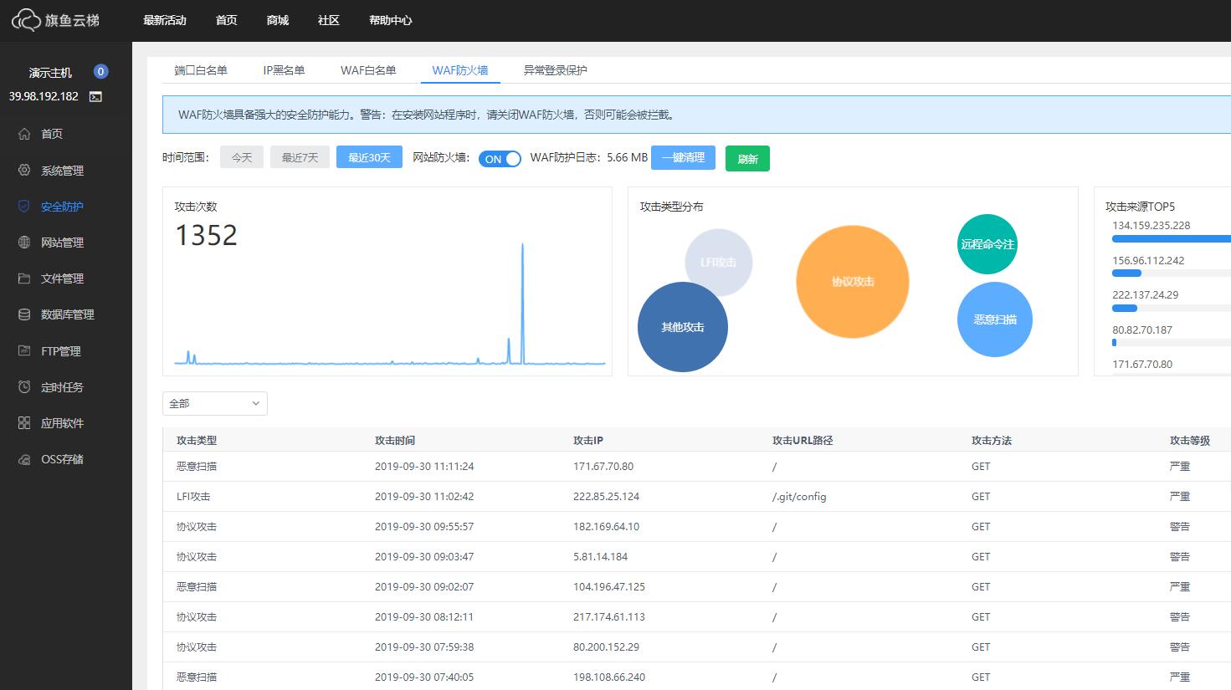Viewport: 1231px width, 690px height.
Task: Click the attack IP 222.85.25.124 cell
Action: coord(607,497)
